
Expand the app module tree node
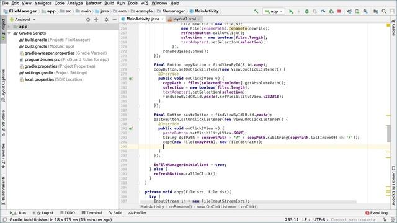9,27
